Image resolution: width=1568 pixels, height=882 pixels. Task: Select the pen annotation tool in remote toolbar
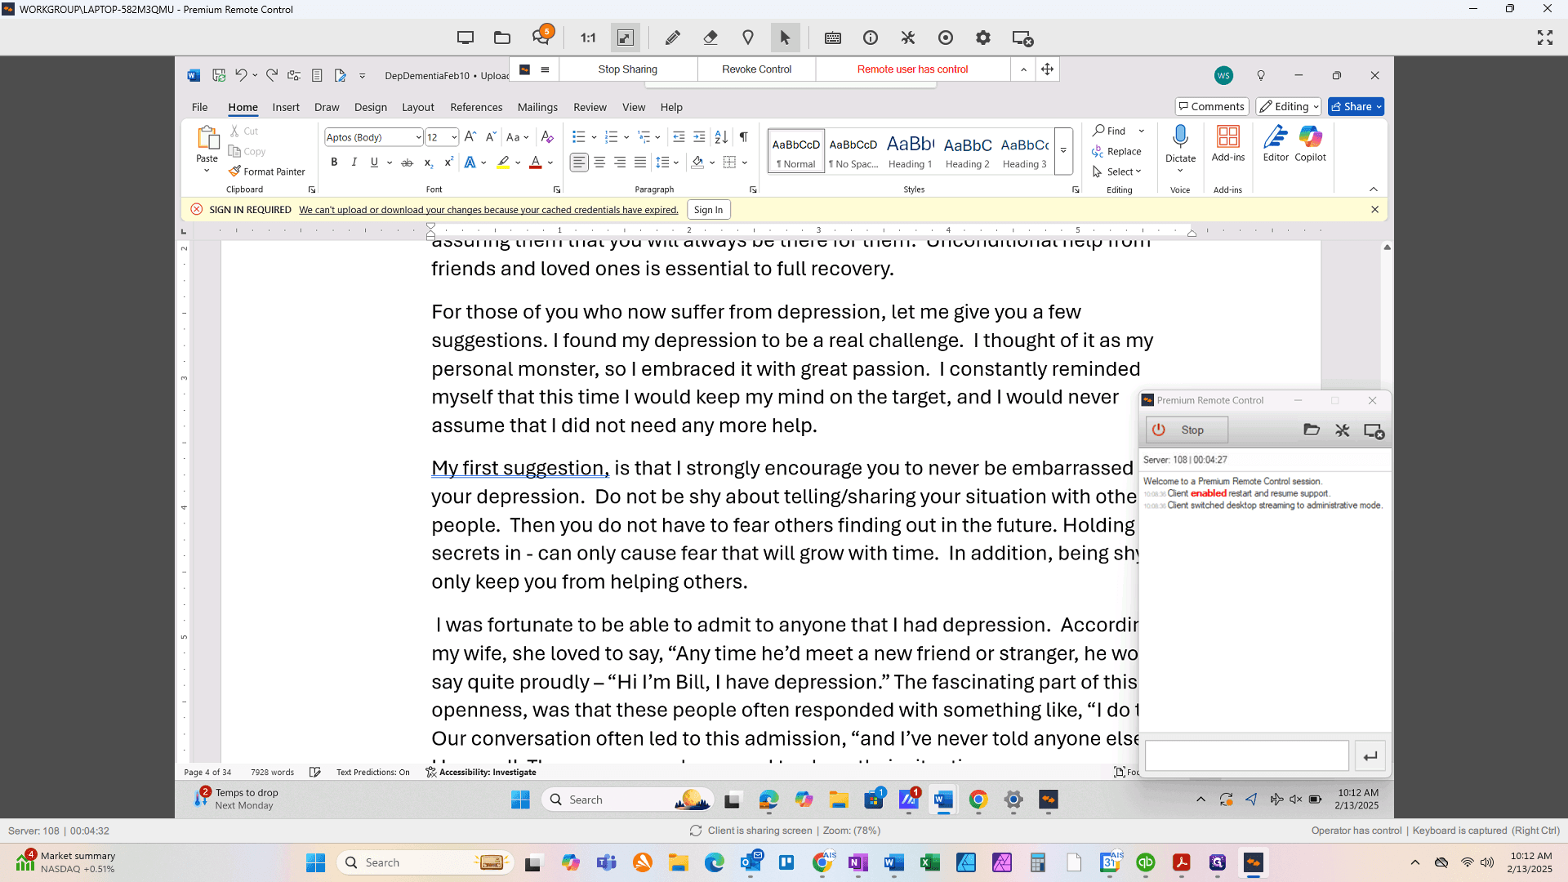tap(672, 38)
